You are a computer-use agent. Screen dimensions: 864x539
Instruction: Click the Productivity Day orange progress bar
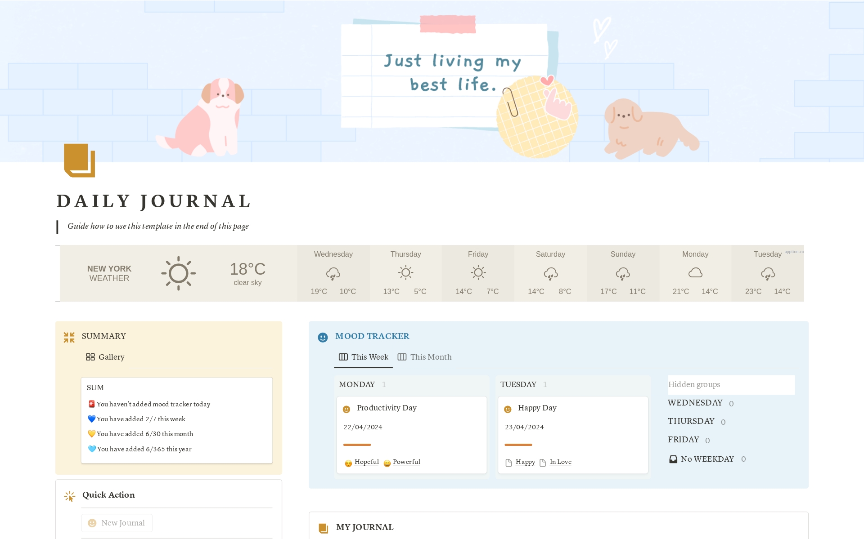pos(357,445)
